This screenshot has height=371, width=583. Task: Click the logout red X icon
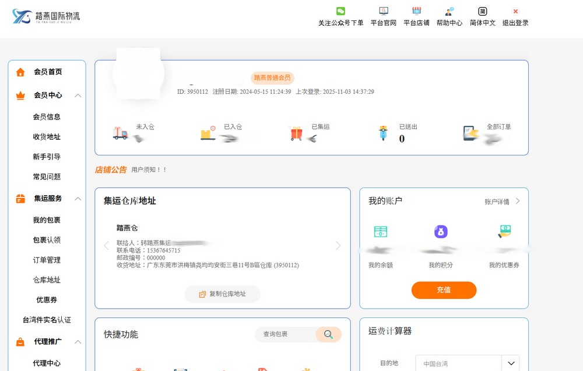(x=515, y=11)
